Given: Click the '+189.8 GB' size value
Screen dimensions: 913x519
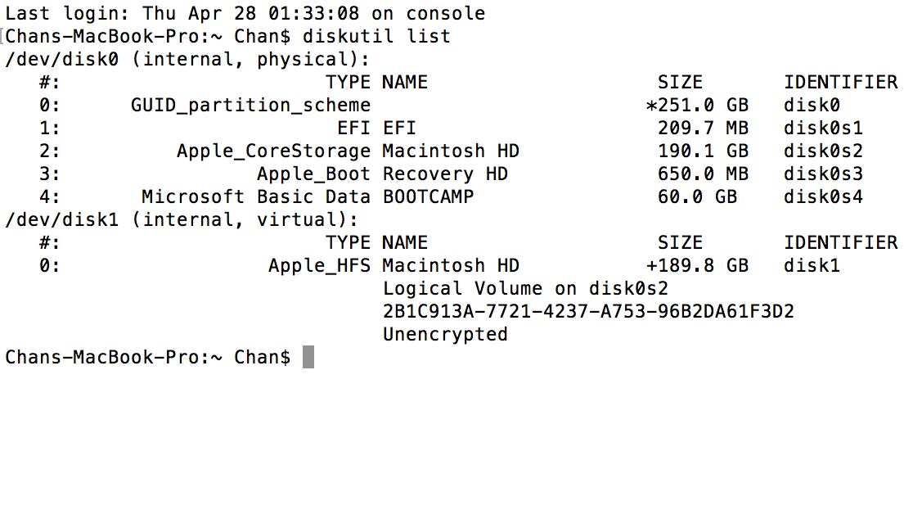Looking at the screenshot, I should pos(697,266).
